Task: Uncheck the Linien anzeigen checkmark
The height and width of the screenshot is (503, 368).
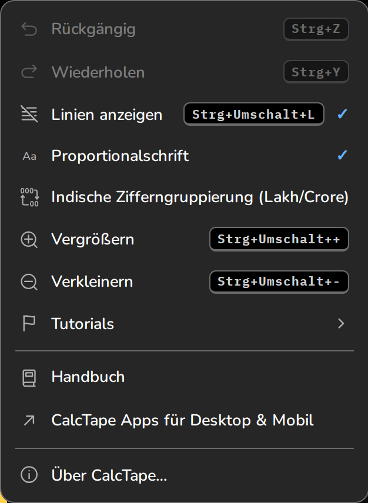Action: click(x=342, y=114)
